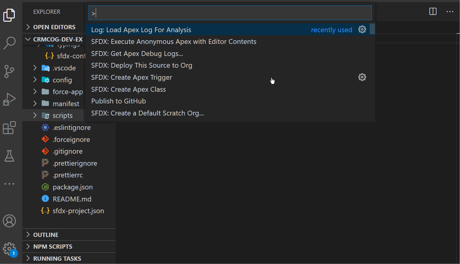Open the .gitignore file

click(x=67, y=151)
